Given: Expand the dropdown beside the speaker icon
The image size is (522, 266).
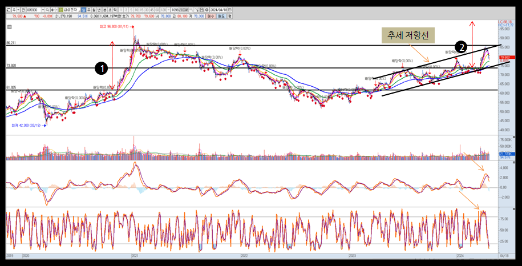Looking at the screenshot, I should click(56, 10).
